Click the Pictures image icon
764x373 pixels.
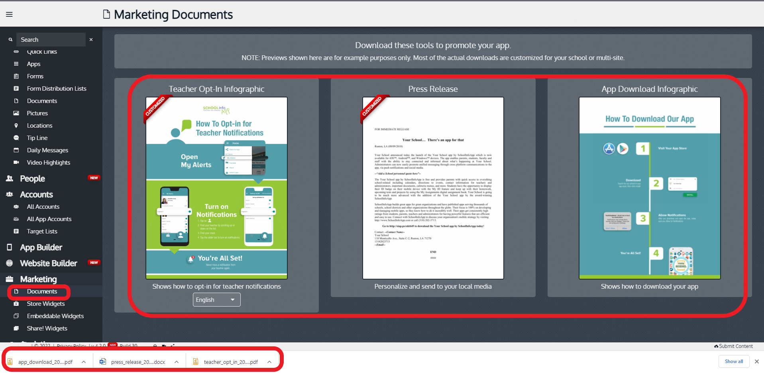(16, 113)
